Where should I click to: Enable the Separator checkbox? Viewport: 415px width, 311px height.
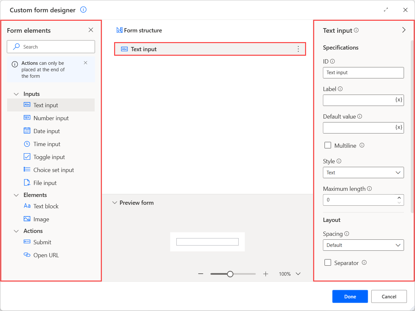327,262
